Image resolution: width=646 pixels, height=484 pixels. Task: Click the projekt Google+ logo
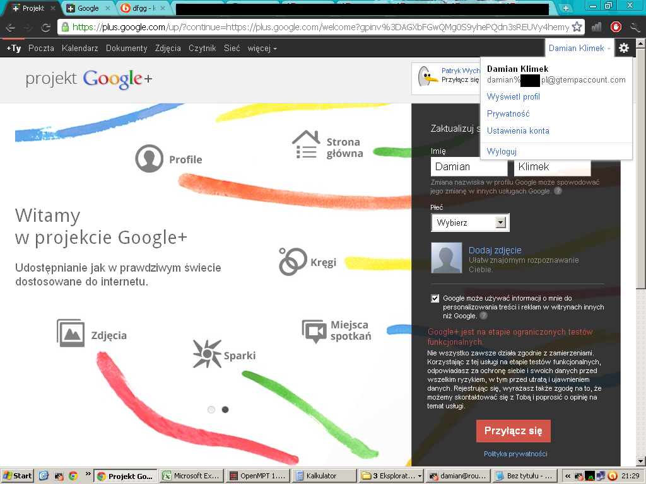click(x=89, y=79)
